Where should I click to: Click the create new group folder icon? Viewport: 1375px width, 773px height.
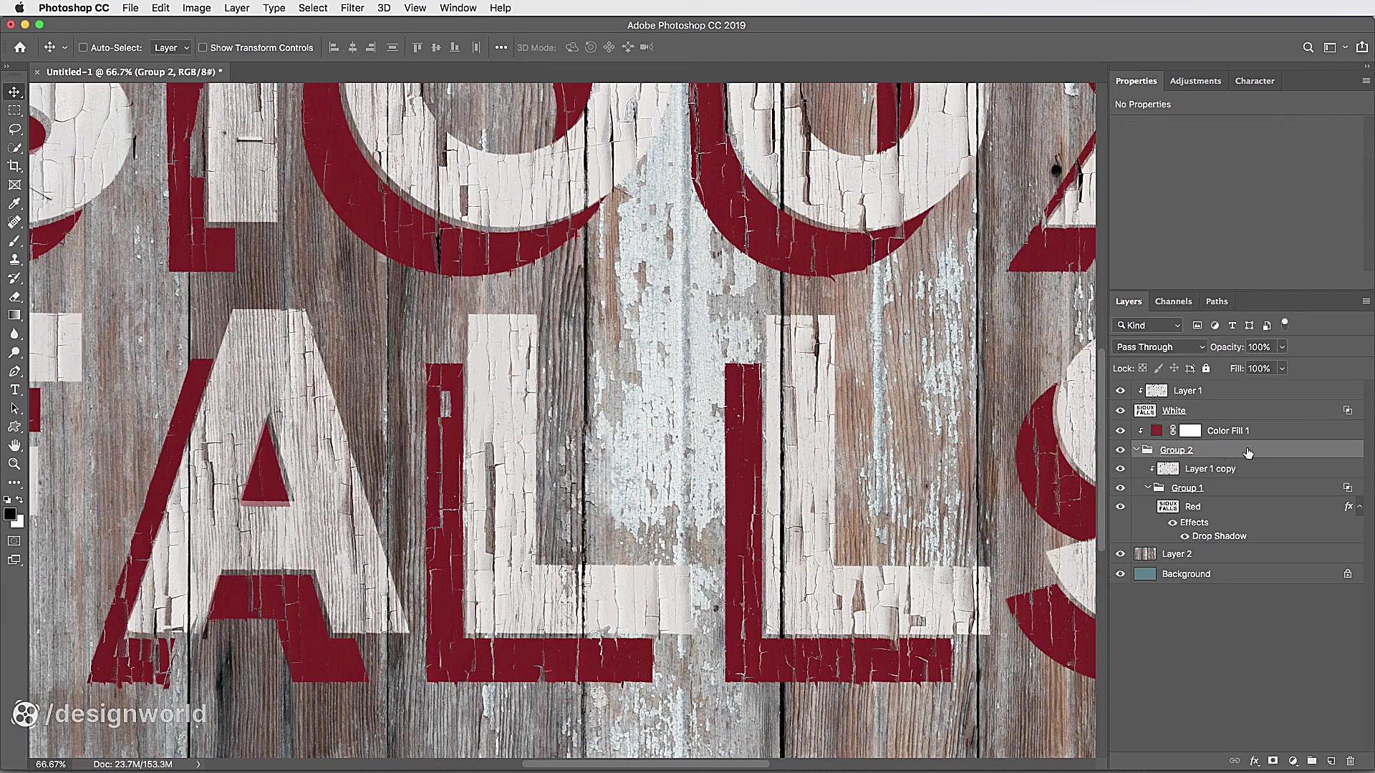click(1312, 761)
